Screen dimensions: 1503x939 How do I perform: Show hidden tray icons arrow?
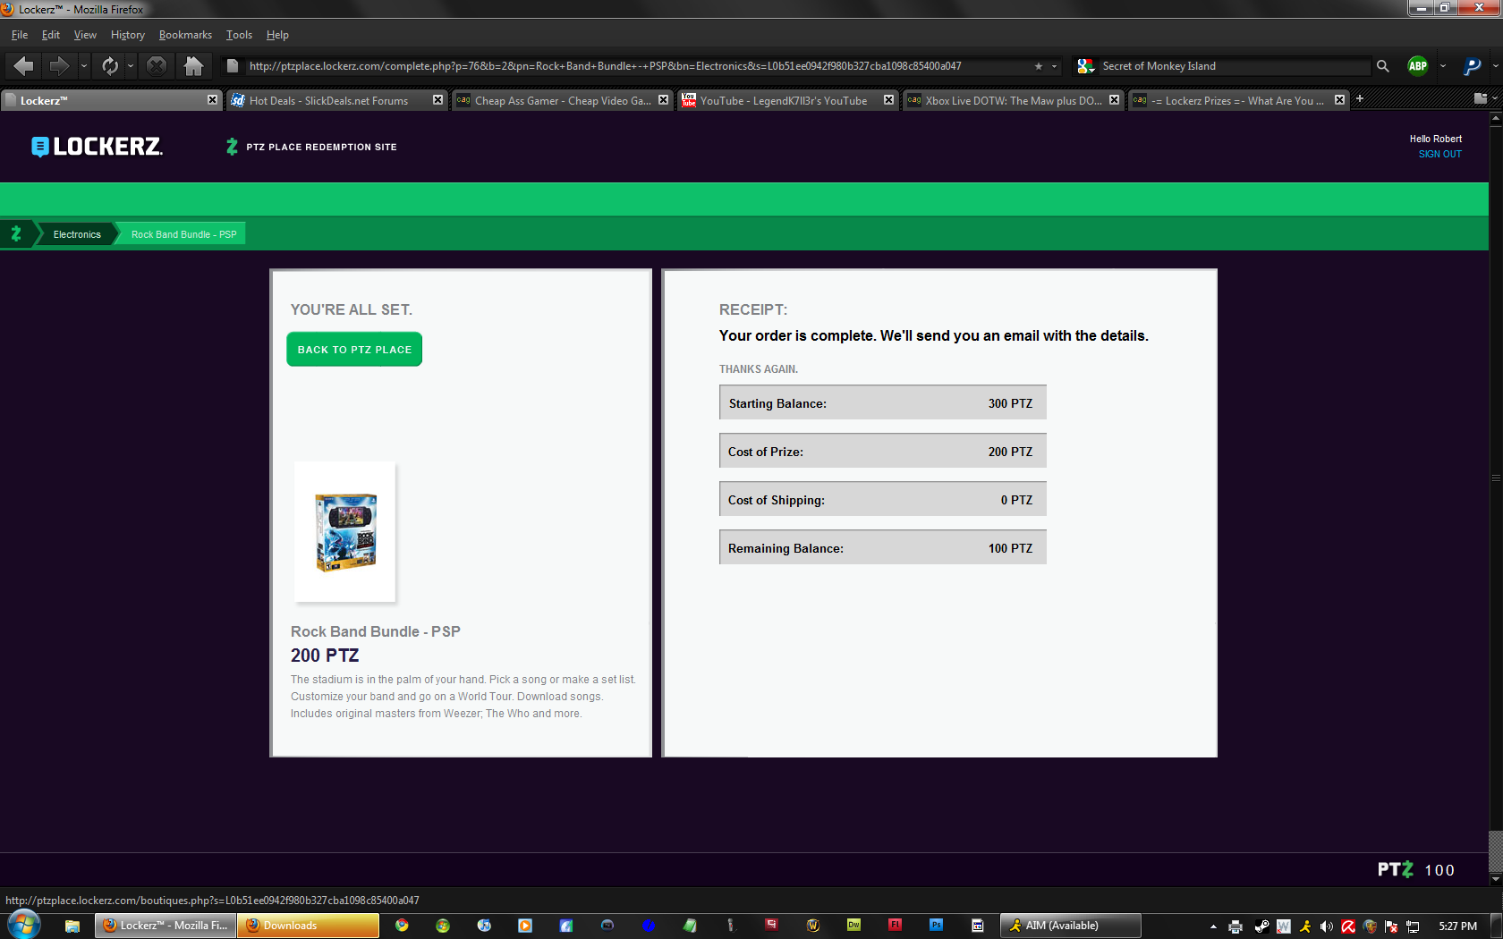[1213, 926]
